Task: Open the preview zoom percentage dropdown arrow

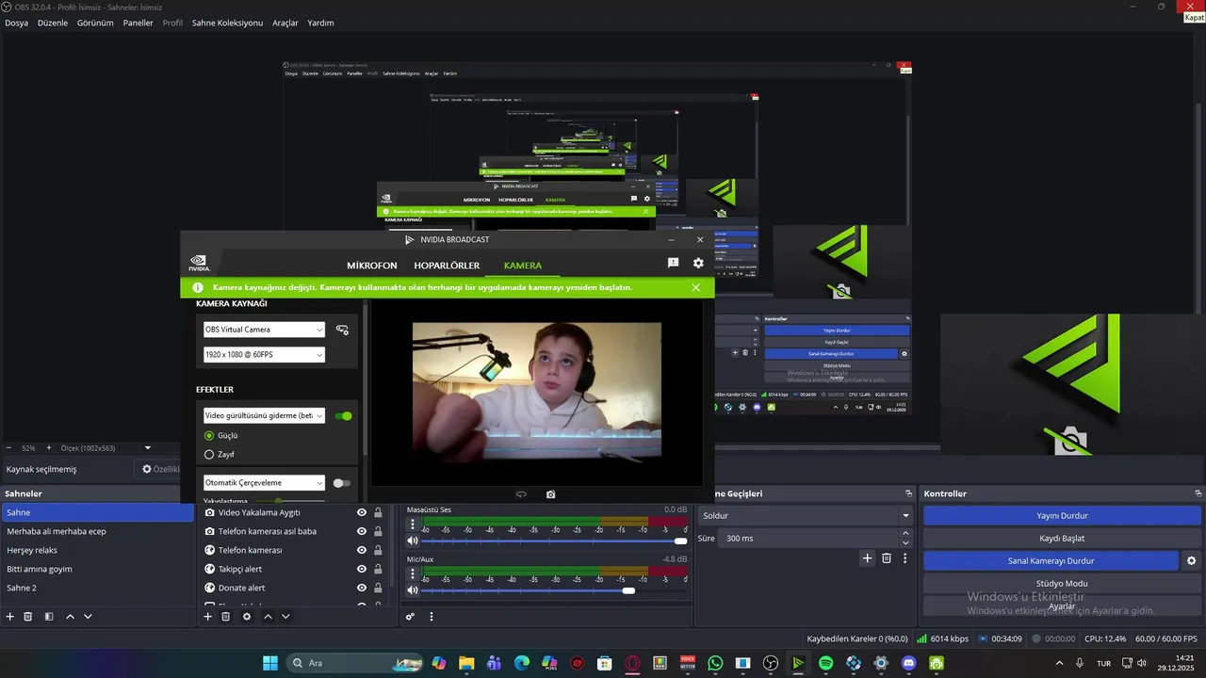Action: [x=147, y=448]
